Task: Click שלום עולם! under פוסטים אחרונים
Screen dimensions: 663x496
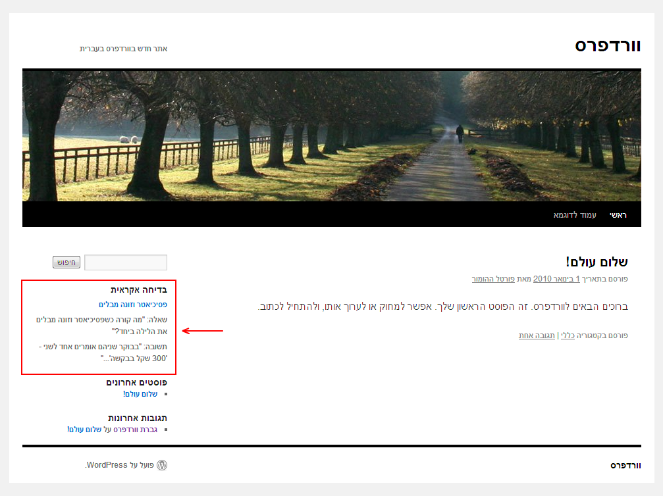Action: [140, 394]
